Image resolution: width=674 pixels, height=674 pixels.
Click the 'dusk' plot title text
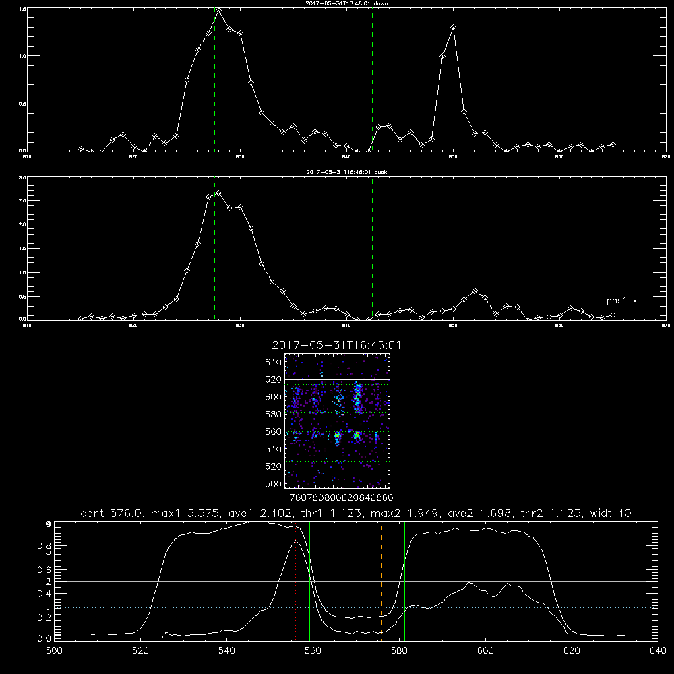click(x=346, y=172)
